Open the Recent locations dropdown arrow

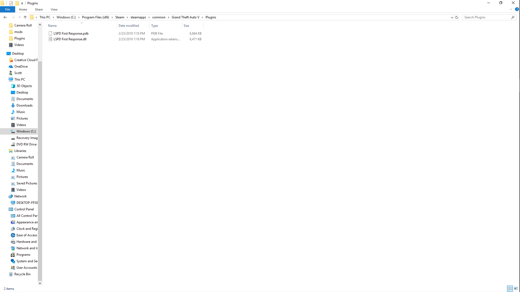pyautogui.click(x=19, y=17)
